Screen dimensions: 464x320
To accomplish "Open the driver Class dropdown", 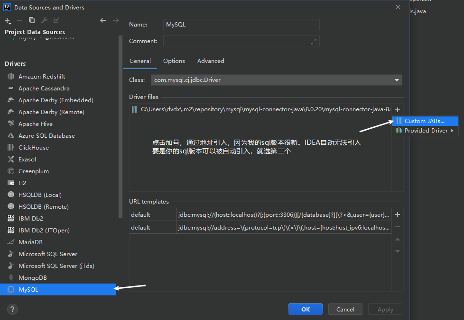I will pos(277,80).
